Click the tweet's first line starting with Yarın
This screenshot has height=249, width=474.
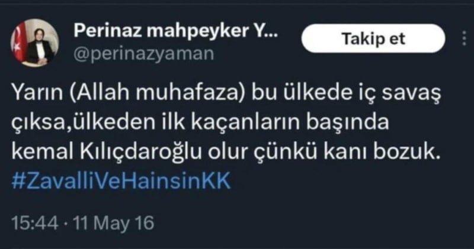click(x=226, y=92)
